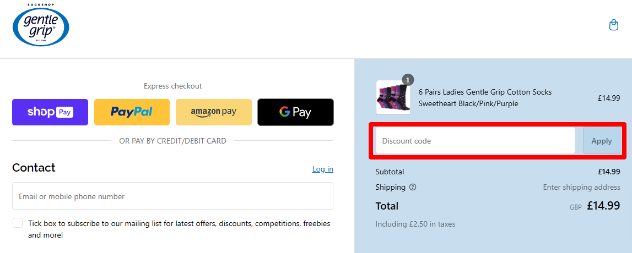Click the email or mobile phone number field

click(x=172, y=196)
